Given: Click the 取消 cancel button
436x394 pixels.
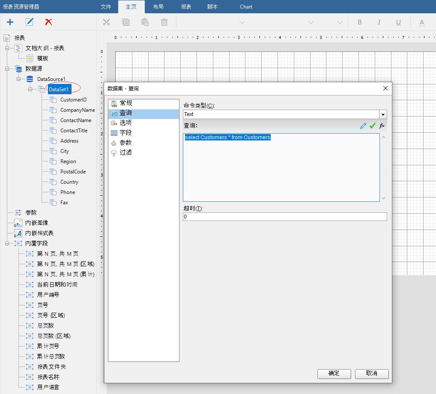Looking at the screenshot, I should click(x=372, y=373).
